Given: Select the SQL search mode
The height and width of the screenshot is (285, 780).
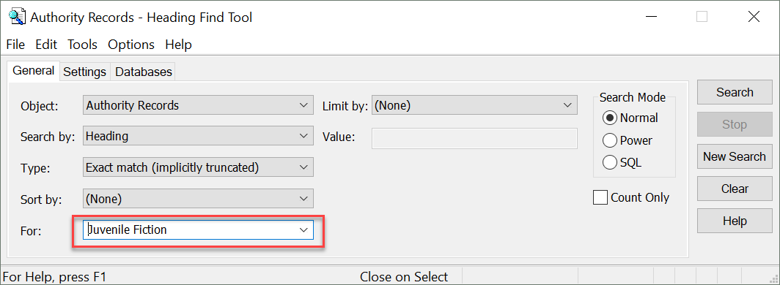Looking at the screenshot, I should pyautogui.click(x=610, y=162).
